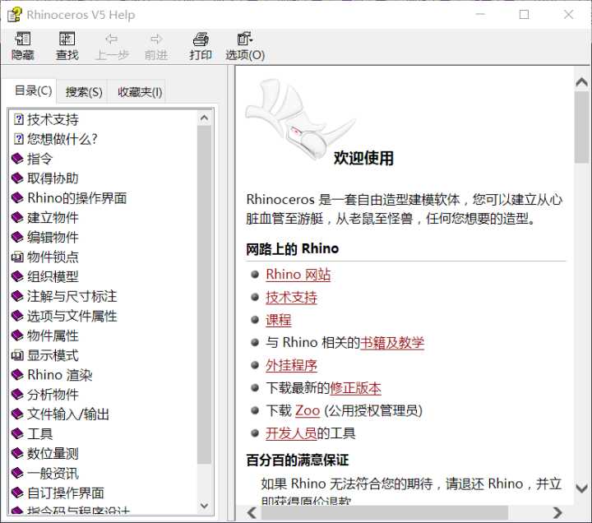Click the content pane vertical scrollbar thumb

tap(581, 127)
